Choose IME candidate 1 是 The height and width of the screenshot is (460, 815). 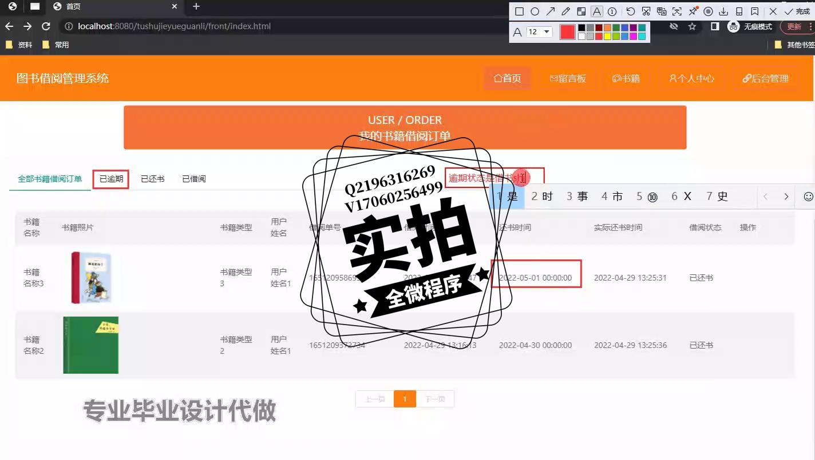click(507, 197)
